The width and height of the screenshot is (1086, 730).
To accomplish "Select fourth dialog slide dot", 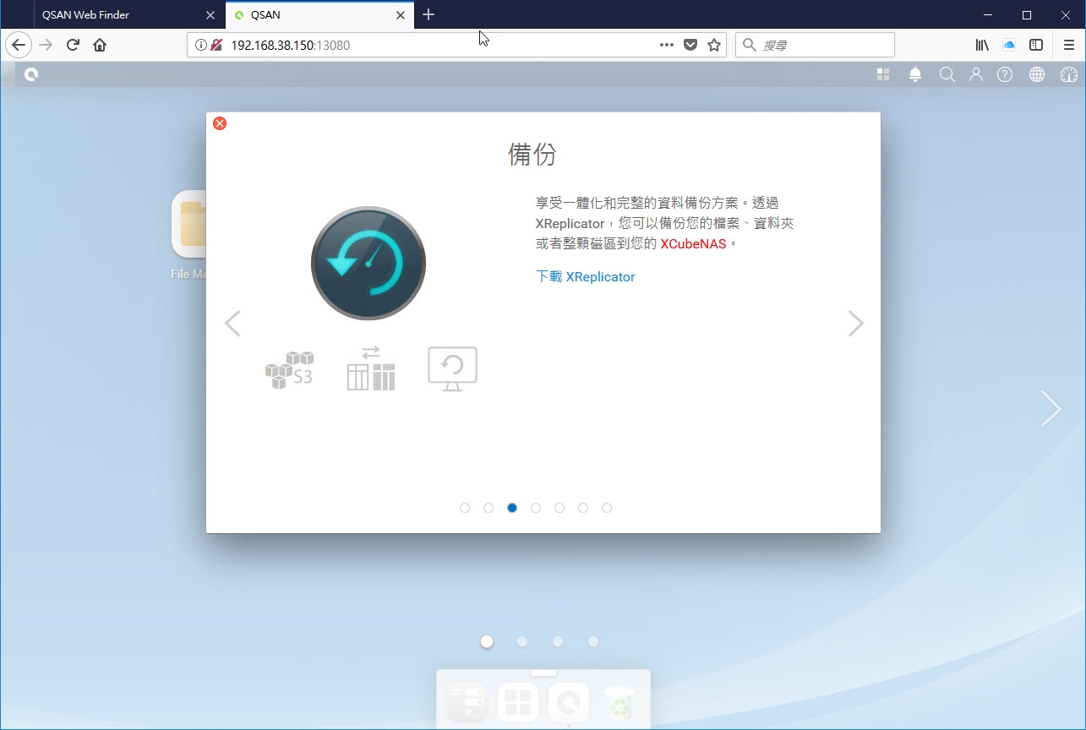I will [536, 508].
